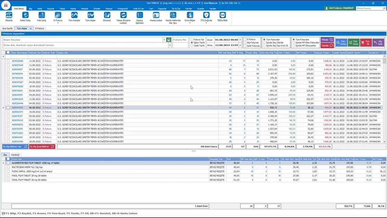The image size is (387, 218).
Task: Sort by the Fatura Tutarı column header
Action: click(323, 53)
